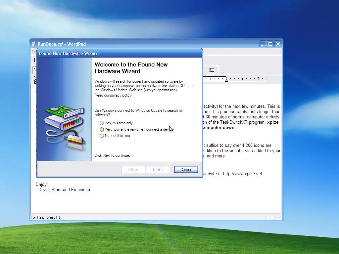Screen dimensions: 339x254
Task: Click the 'Found New Hardware Wizard' title bar
Action: [120, 53]
